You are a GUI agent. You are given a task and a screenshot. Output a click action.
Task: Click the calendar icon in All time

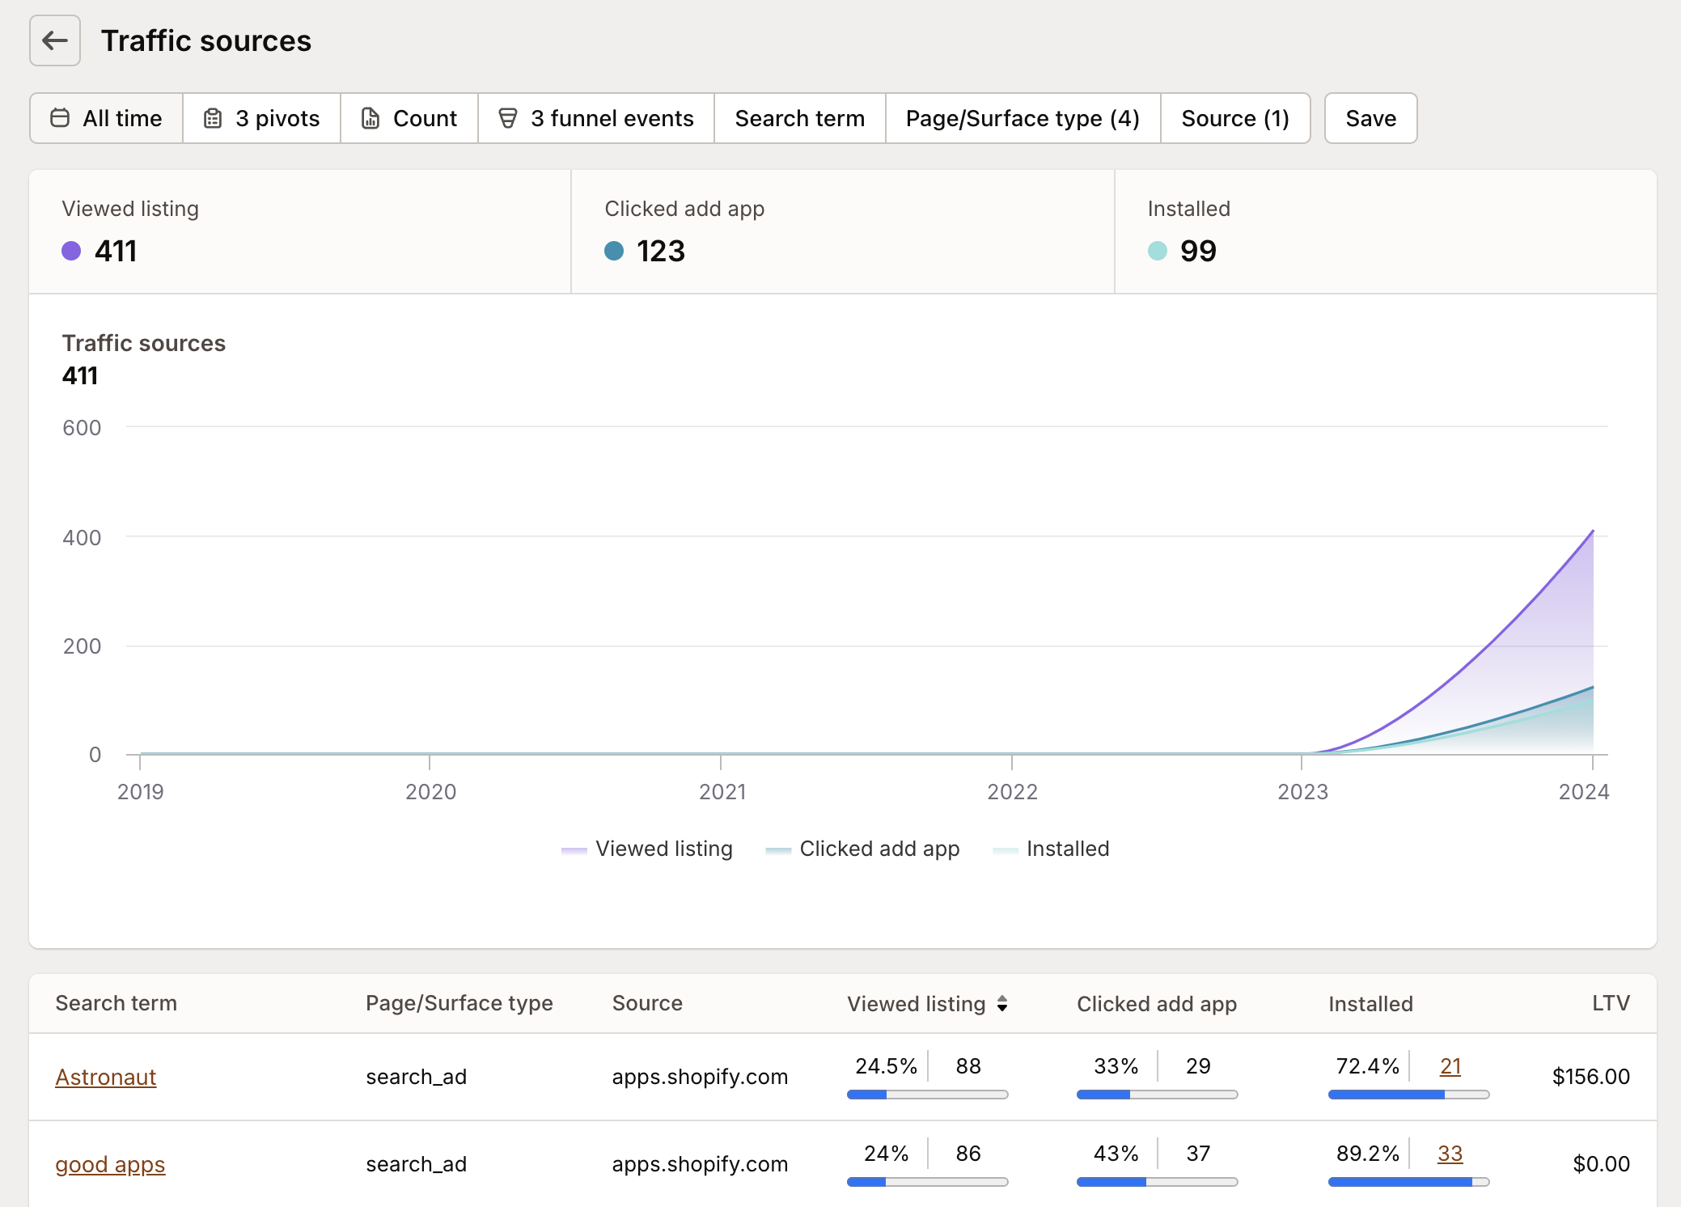(60, 118)
